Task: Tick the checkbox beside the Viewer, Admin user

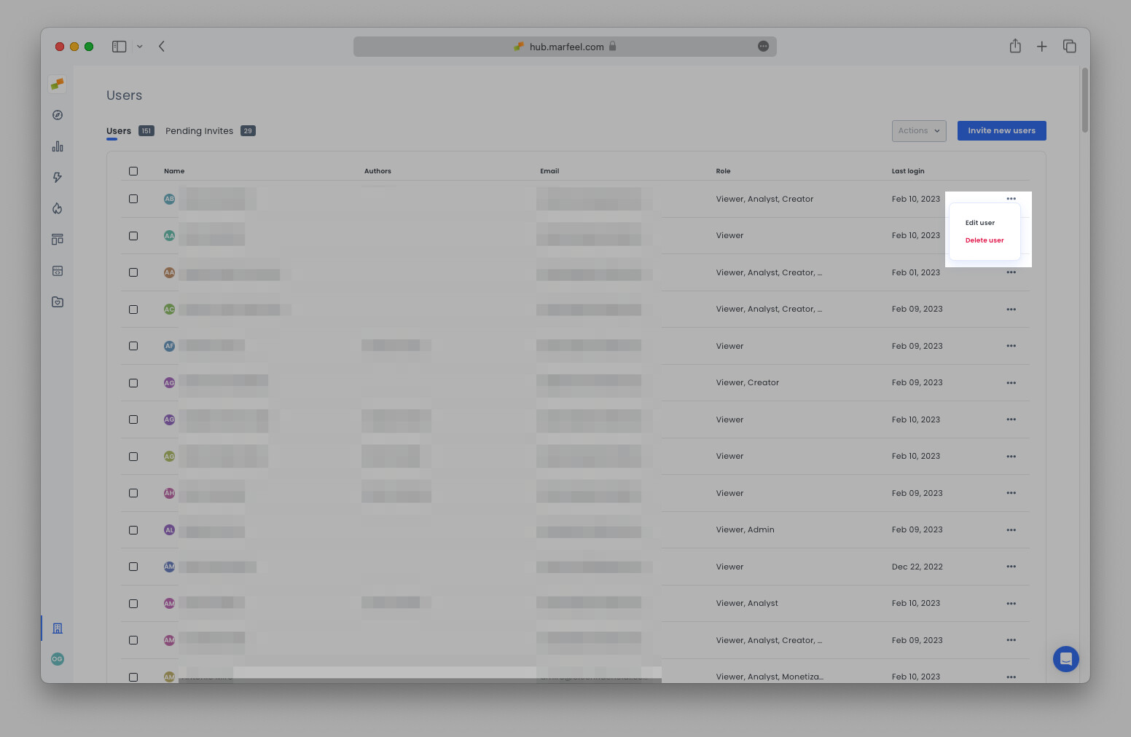Action: coord(133,529)
